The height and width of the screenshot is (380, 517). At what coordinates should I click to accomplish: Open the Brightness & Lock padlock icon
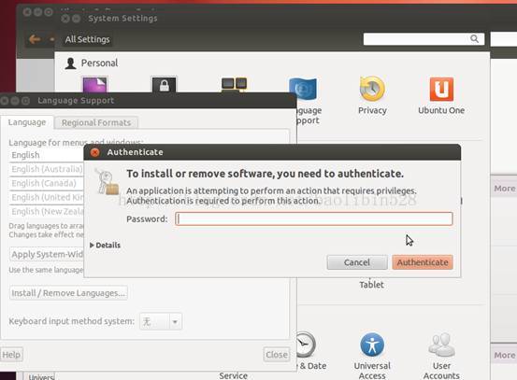point(165,85)
